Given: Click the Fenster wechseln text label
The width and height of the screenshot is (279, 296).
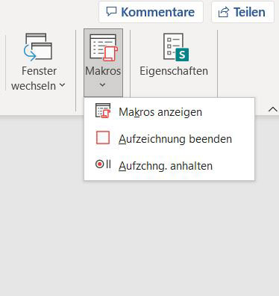Looking at the screenshot, I should coord(35,78).
